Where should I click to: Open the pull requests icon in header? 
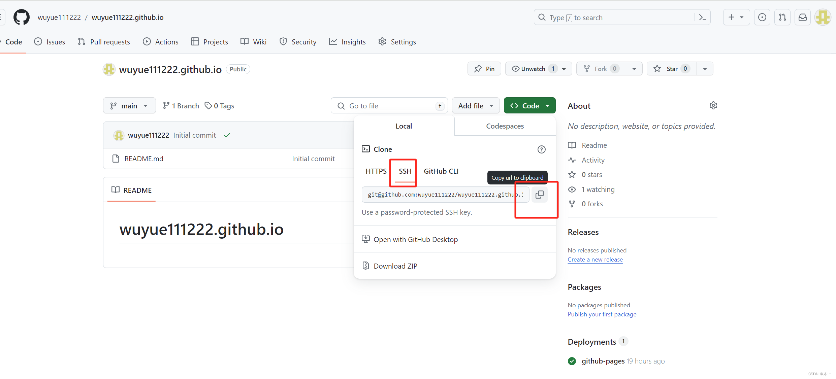(782, 18)
